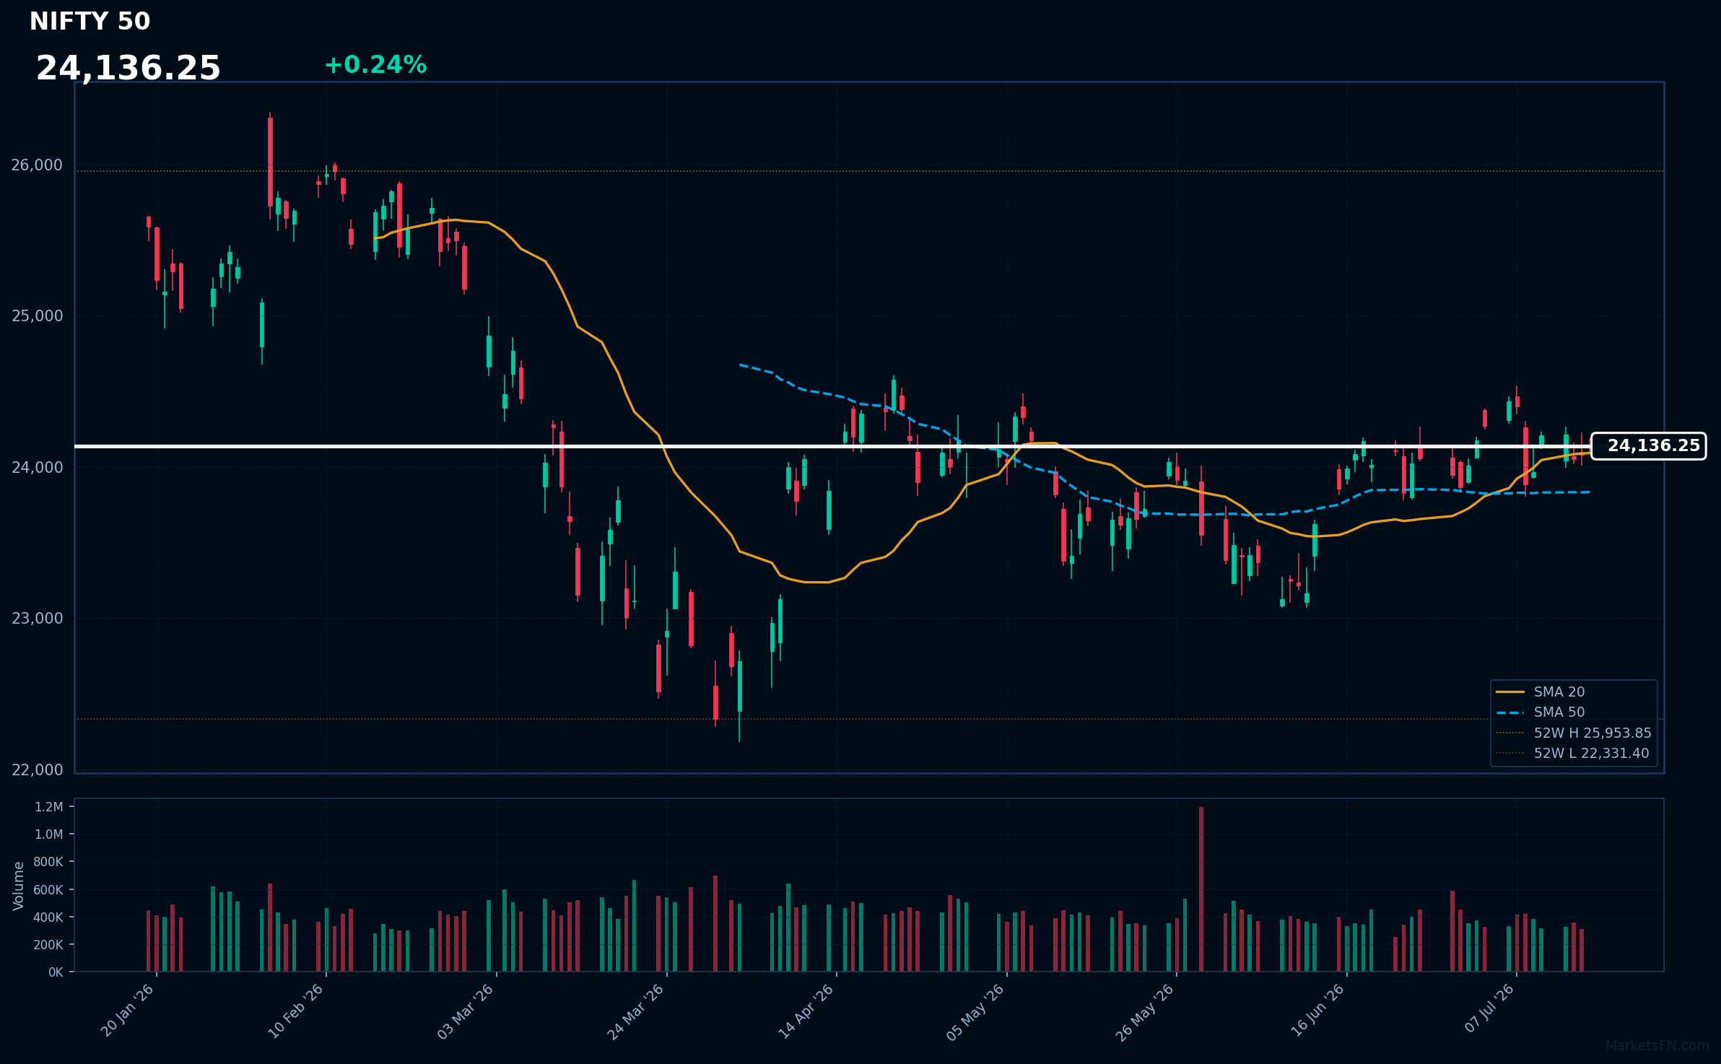Image resolution: width=1721 pixels, height=1064 pixels.
Task: Click the 200K volume axis label
Action: 48,945
